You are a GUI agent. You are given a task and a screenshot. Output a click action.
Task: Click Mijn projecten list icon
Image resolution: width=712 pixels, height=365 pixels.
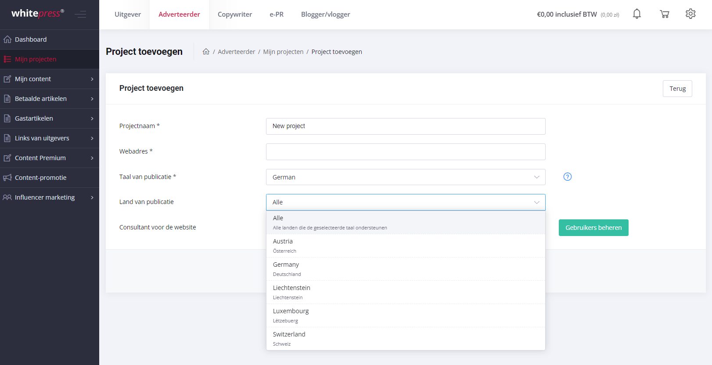(7, 59)
